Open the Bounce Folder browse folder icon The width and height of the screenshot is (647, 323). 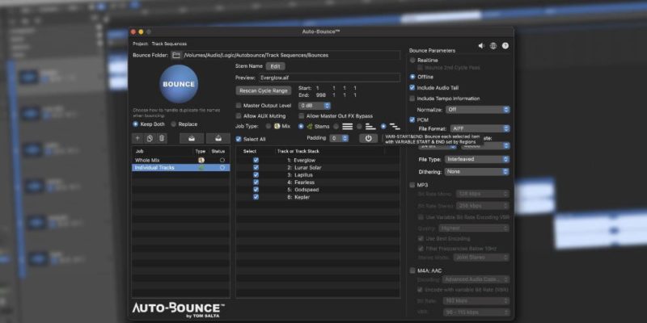pyautogui.click(x=176, y=55)
